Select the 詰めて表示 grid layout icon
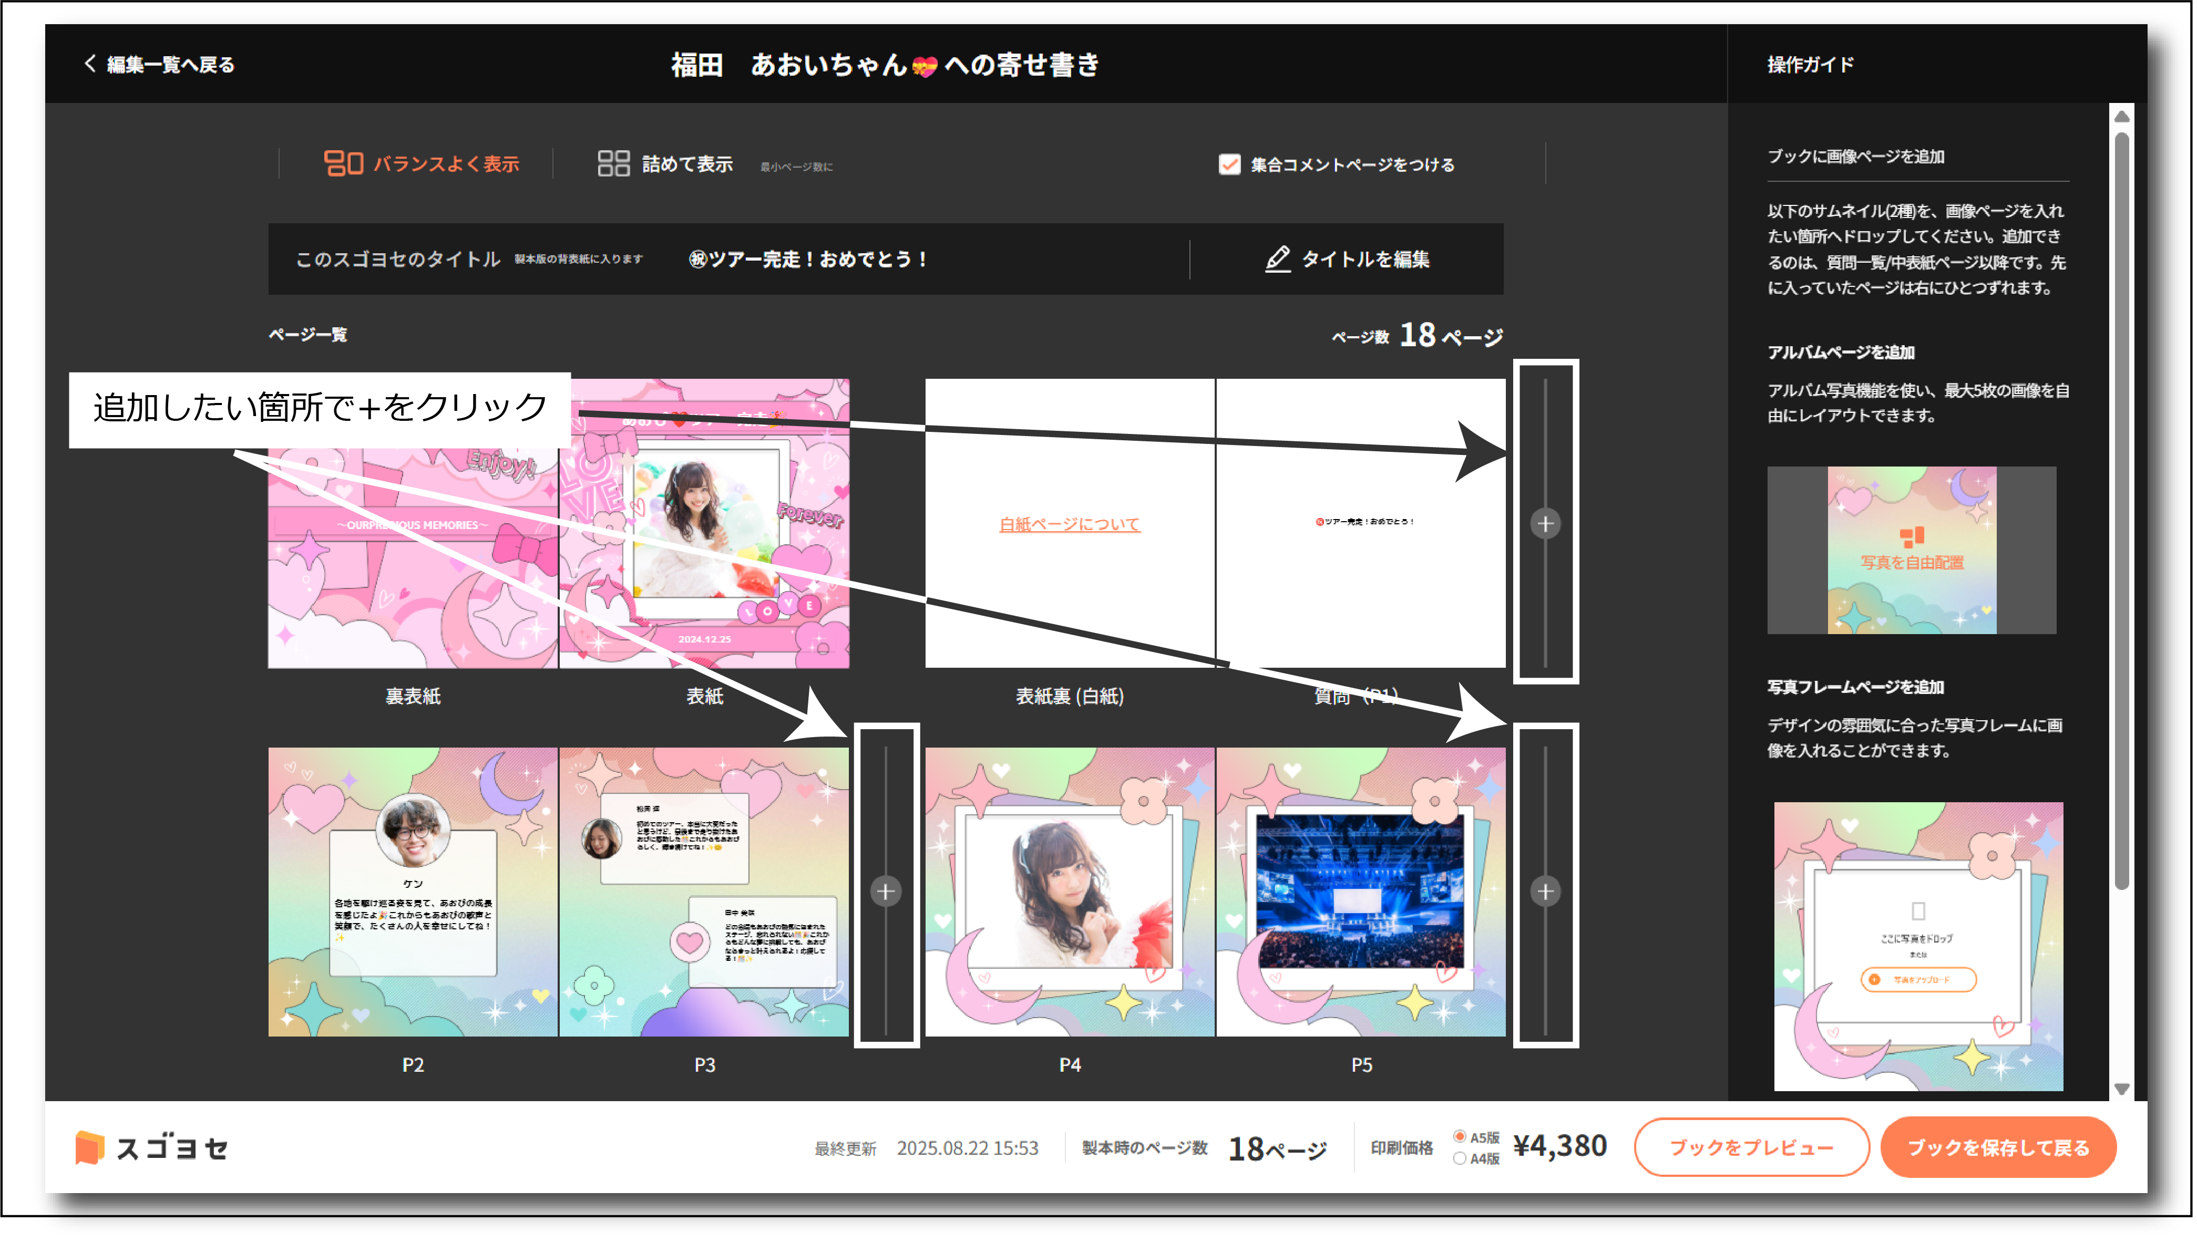The width and height of the screenshot is (2197, 1243). [x=613, y=163]
